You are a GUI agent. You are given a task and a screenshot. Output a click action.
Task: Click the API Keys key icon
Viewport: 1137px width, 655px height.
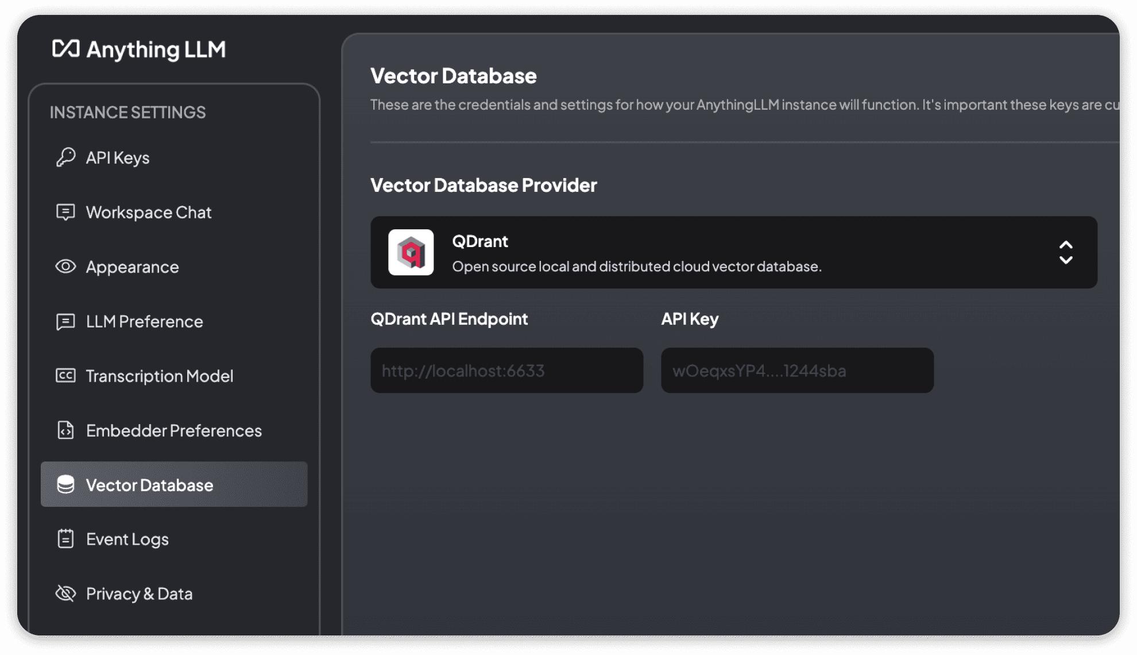pos(65,157)
